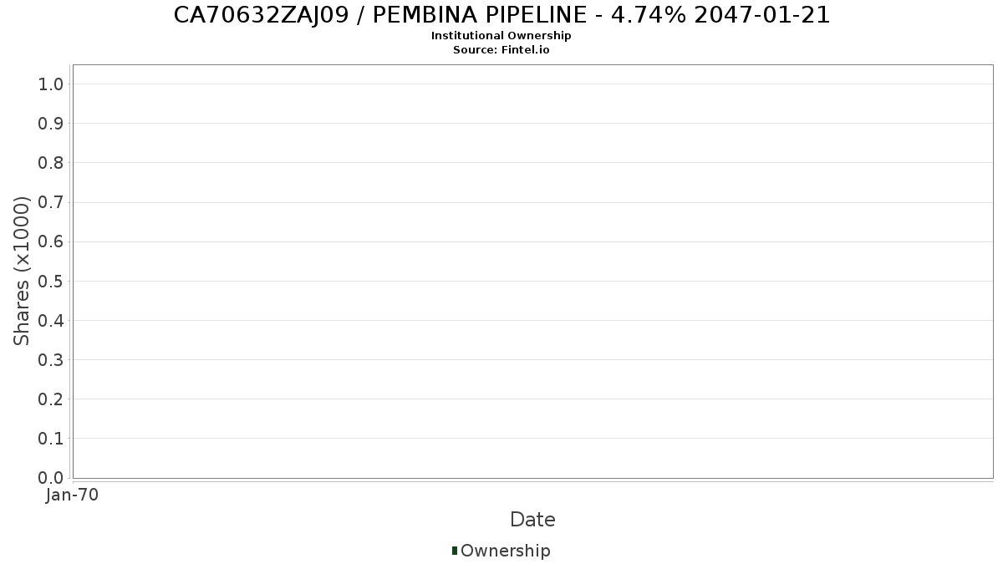
Task: Click the 0.7 y-axis tick label
Action: tap(51, 202)
